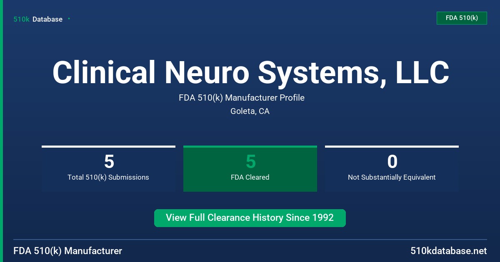Click the FDA 510(k) badge
This screenshot has height=262, width=500.
[x=462, y=18]
